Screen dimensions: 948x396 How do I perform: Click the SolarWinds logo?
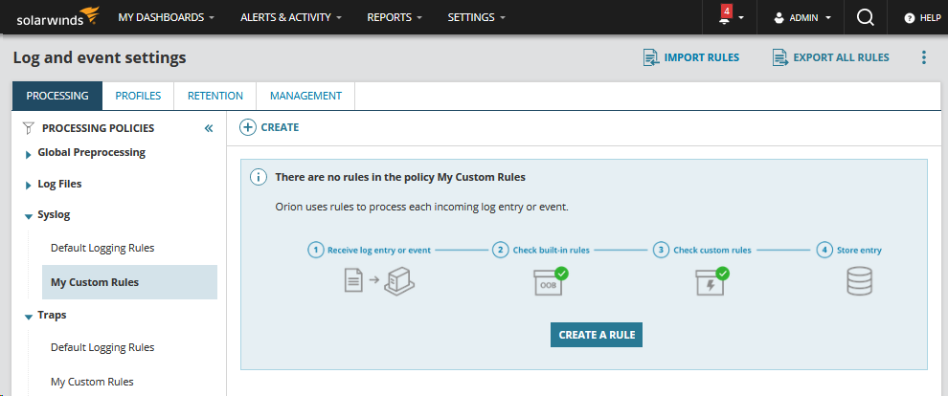click(57, 17)
